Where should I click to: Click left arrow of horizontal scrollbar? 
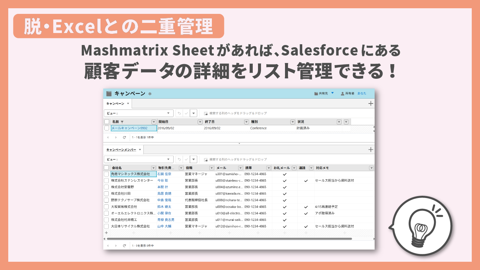[105, 238]
